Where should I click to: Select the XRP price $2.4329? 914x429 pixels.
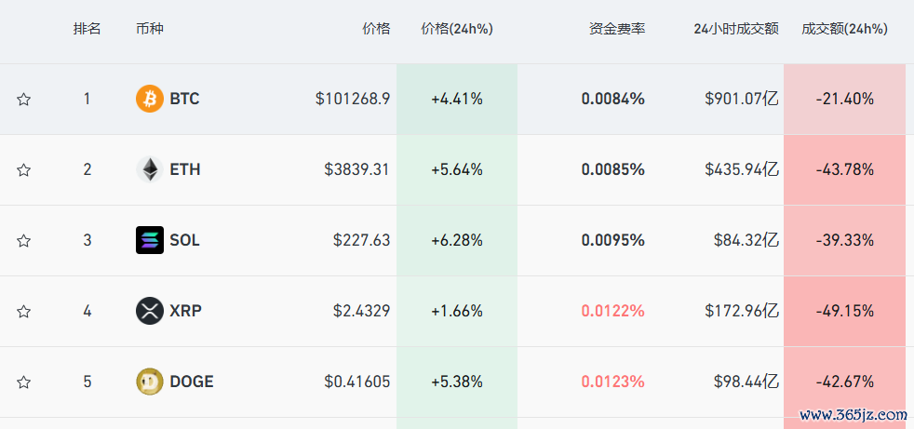click(362, 311)
